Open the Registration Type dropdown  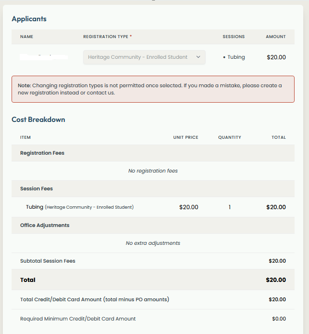(144, 57)
